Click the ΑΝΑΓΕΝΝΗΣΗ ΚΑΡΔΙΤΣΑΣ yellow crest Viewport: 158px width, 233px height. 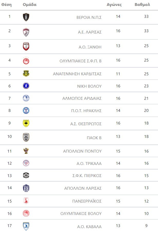(26, 74)
